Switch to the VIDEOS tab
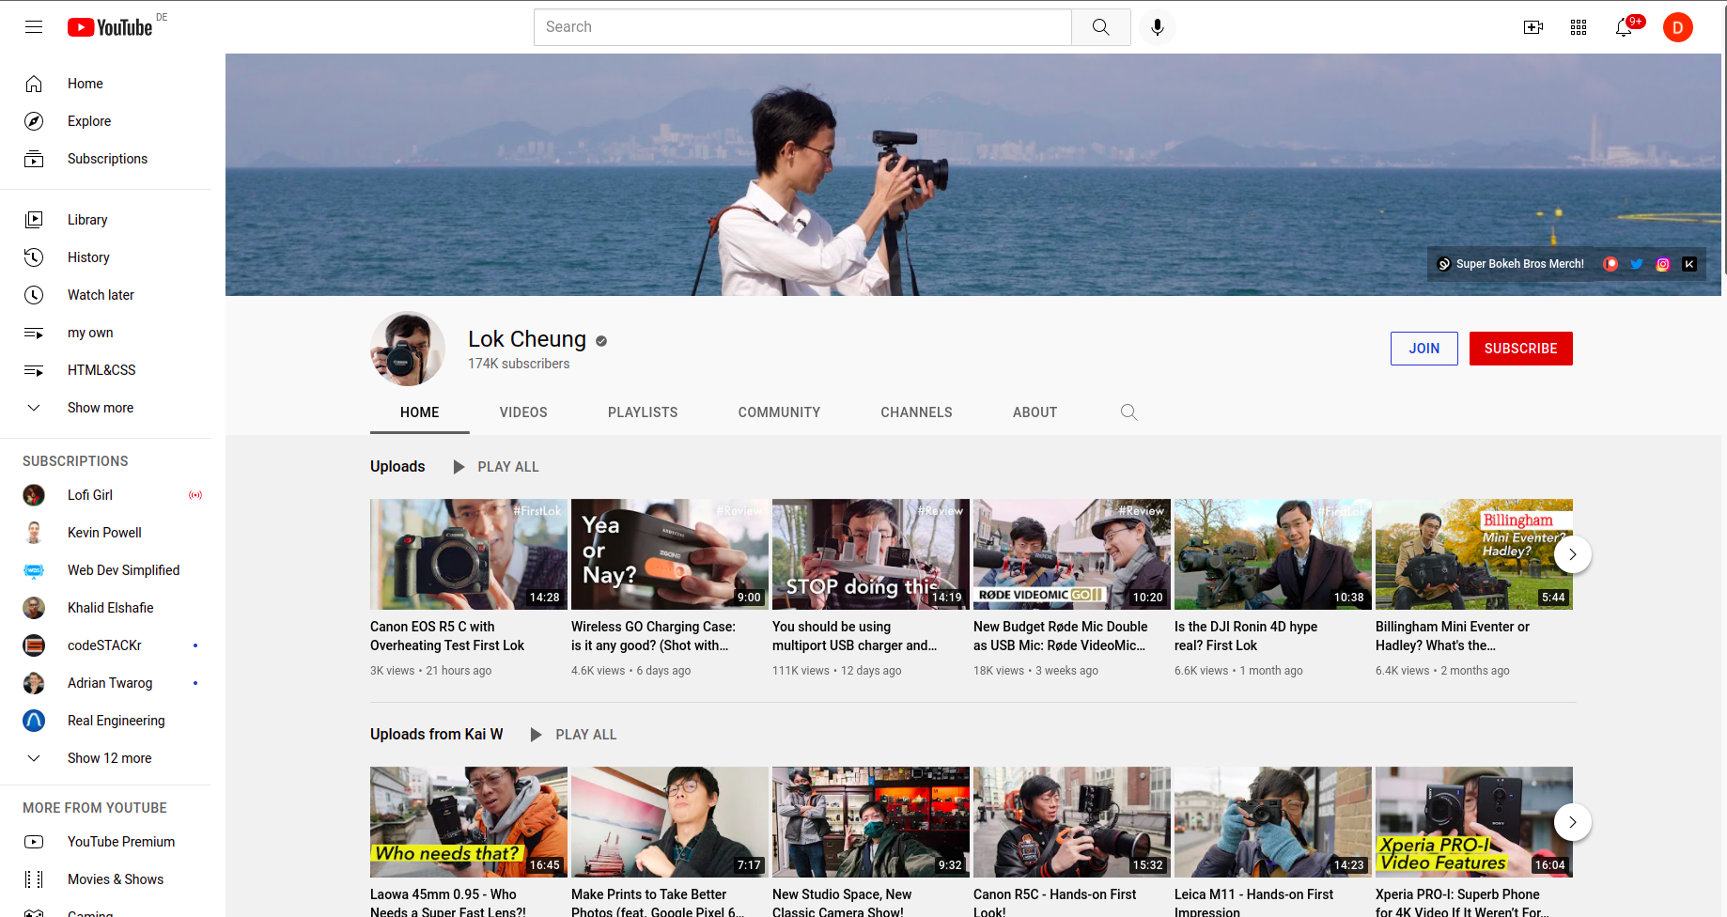Image resolution: width=1727 pixels, height=917 pixels. point(523,412)
